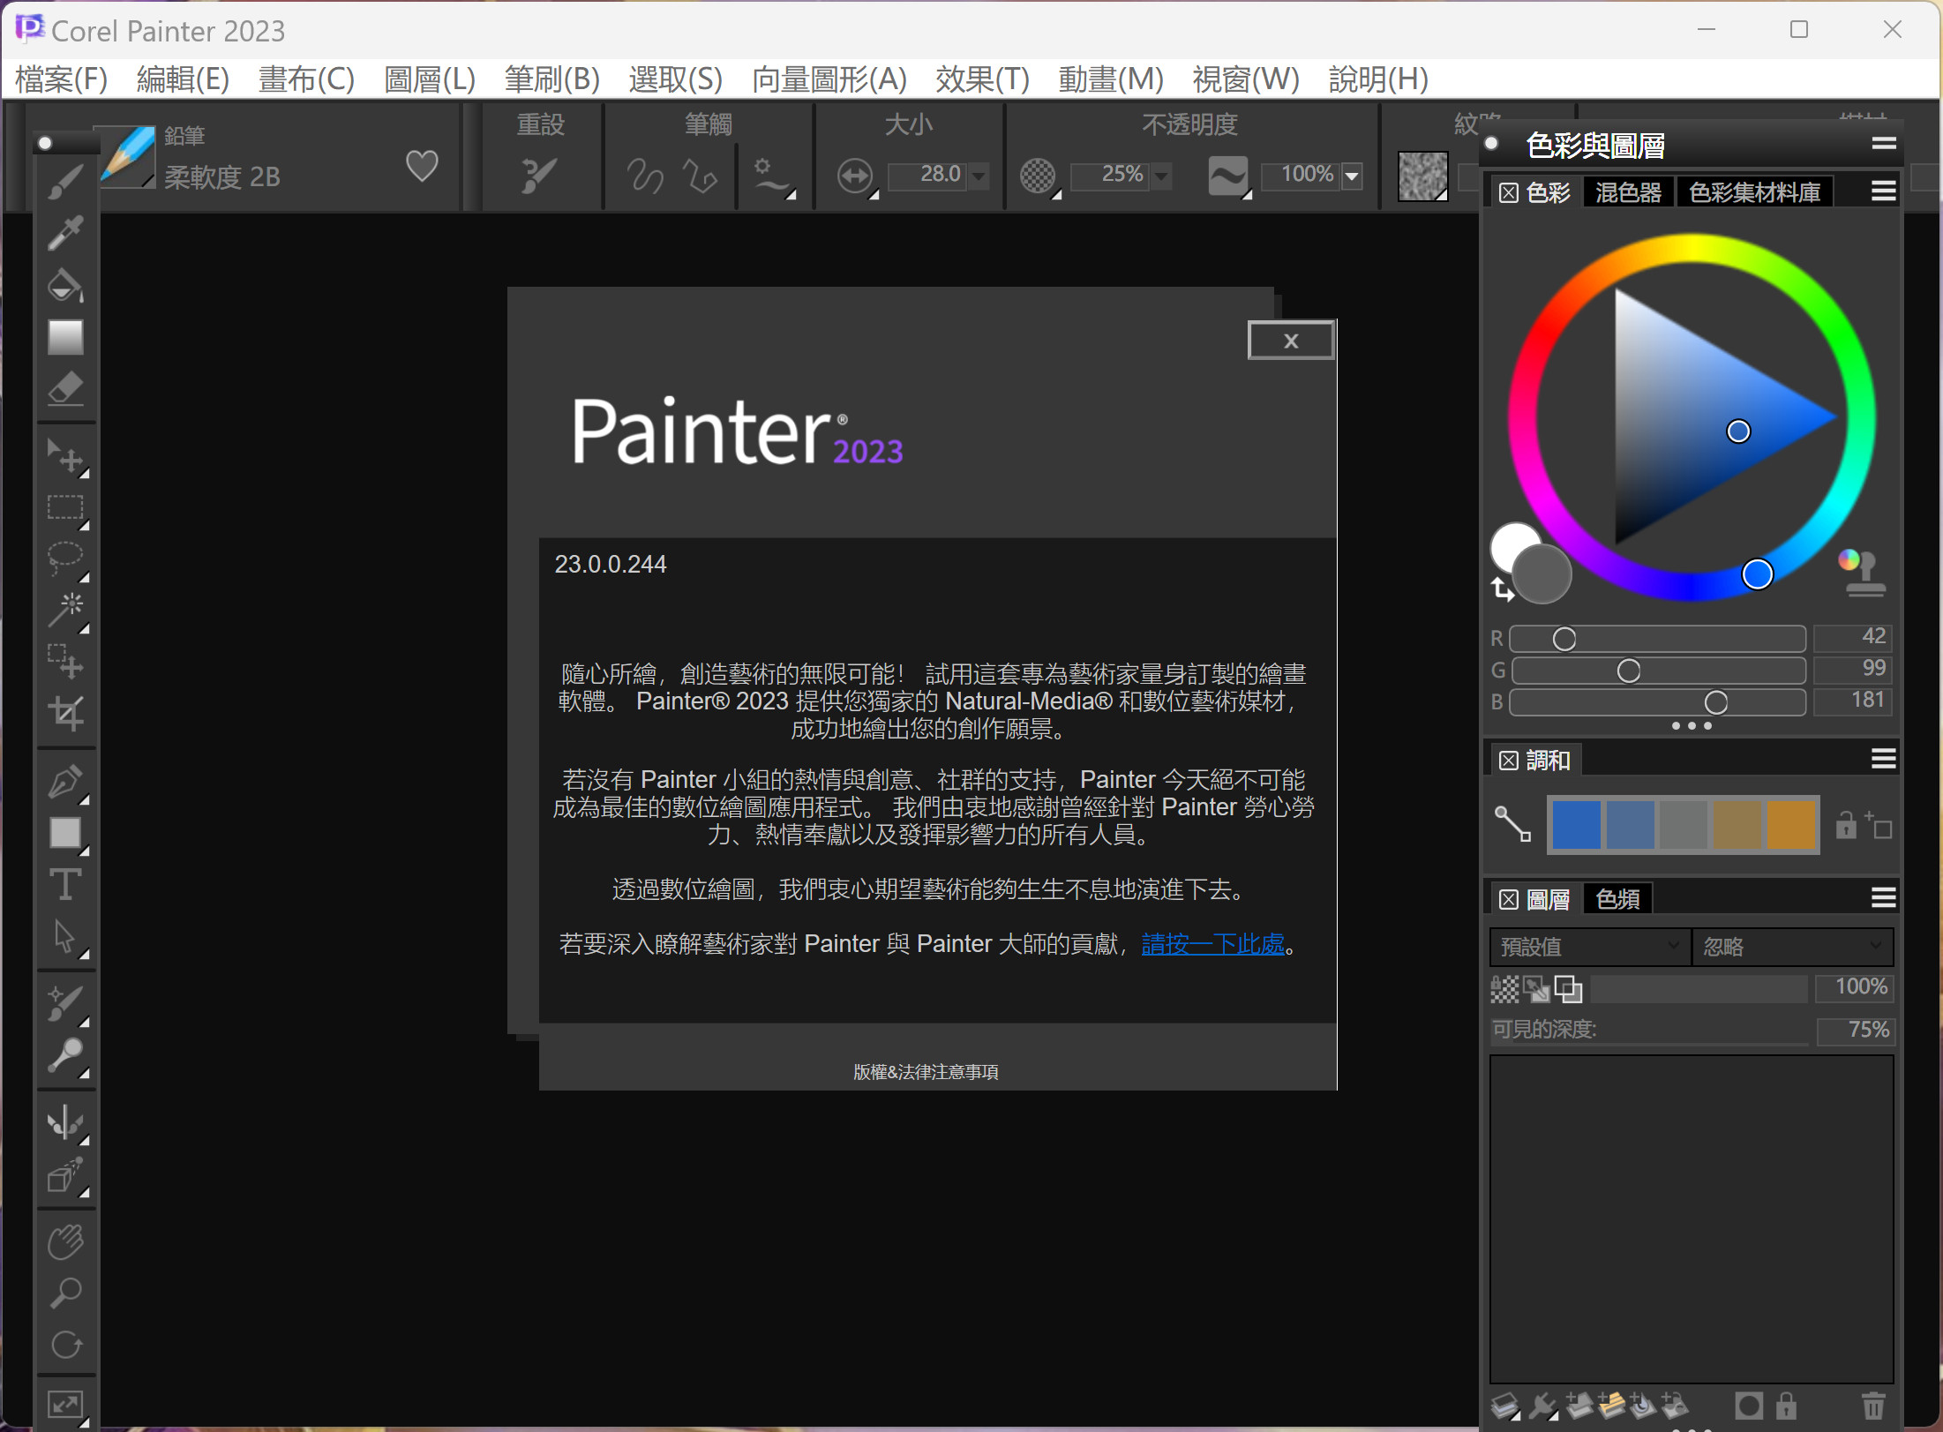This screenshot has width=1943, height=1432.
Task: Choose the freehand strokes icon
Action: [x=645, y=176]
